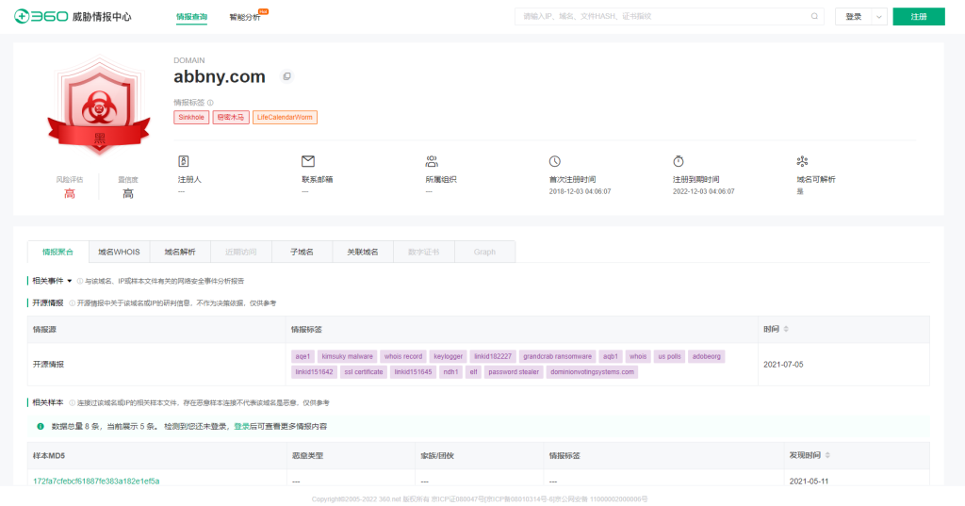
Task: Click the whois record tag
Action: tap(403, 356)
